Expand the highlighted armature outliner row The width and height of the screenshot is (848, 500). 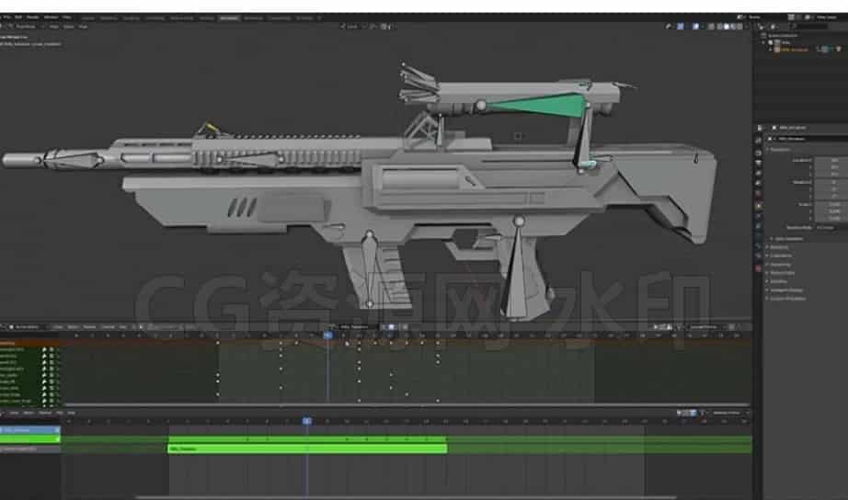pos(771,50)
